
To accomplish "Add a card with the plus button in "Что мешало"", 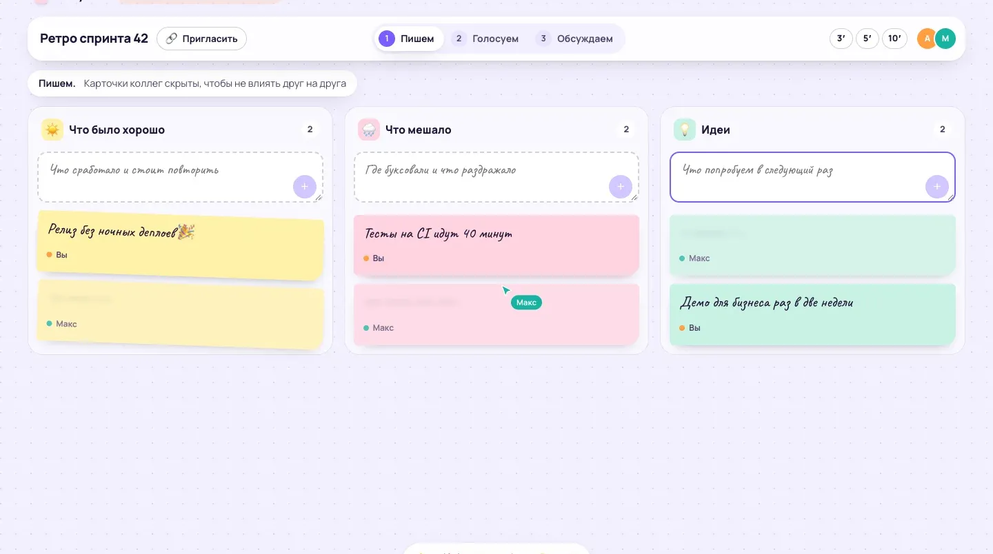I will [621, 187].
